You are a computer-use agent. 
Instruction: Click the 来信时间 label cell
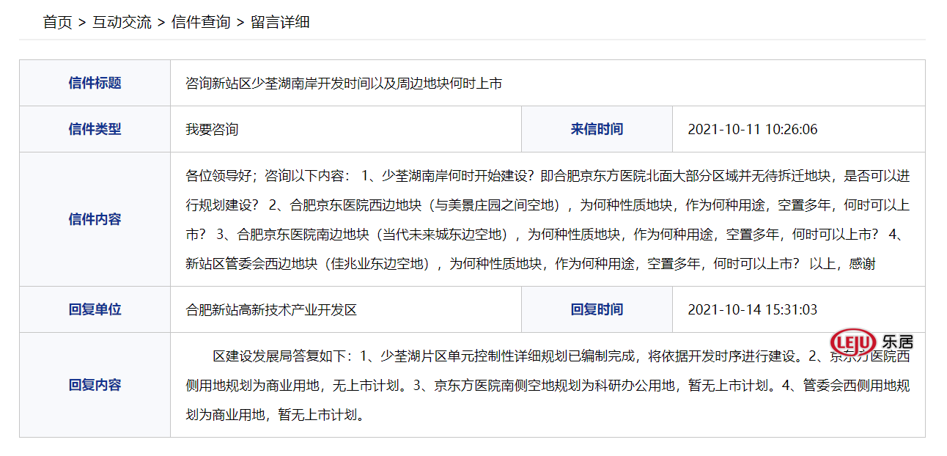pyautogui.click(x=597, y=129)
